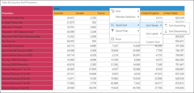The image size is (194, 93).
Task: Expand the Sort Labels submenu arrow
Action: [x=161, y=34]
